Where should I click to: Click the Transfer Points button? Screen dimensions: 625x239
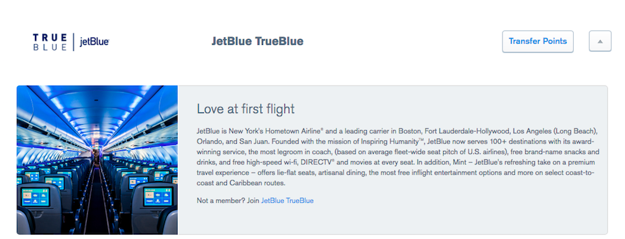pos(537,41)
